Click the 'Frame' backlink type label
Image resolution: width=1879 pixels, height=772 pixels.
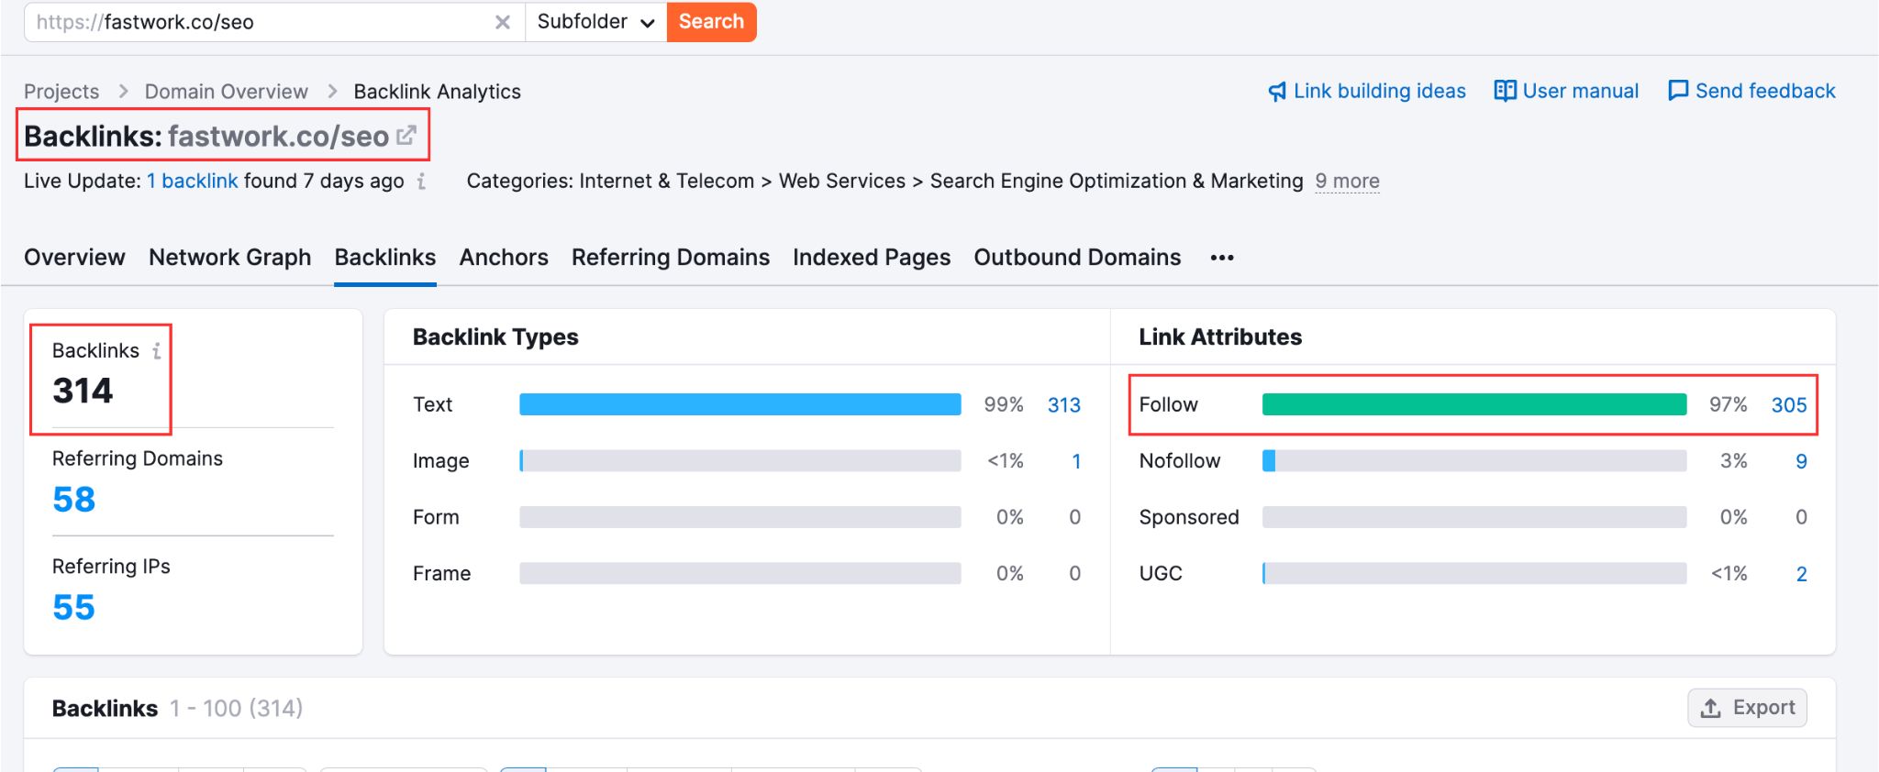(441, 574)
